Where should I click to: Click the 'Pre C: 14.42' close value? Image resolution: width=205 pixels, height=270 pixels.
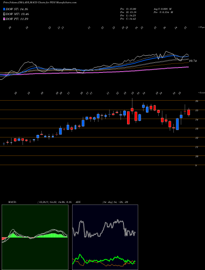click(x=128, y=19)
